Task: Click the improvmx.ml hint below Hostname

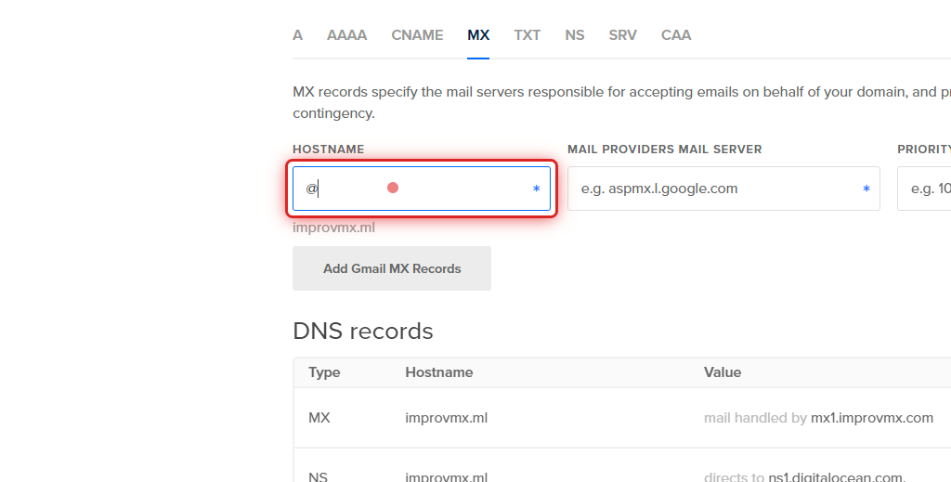Action: coord(333,228)
